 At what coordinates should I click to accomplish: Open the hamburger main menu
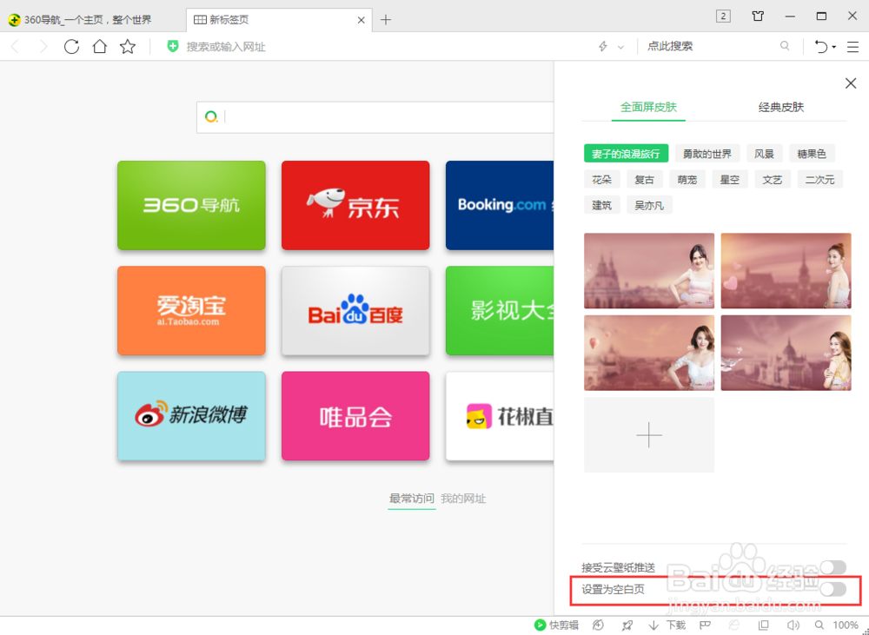click(x=853, y=47)
